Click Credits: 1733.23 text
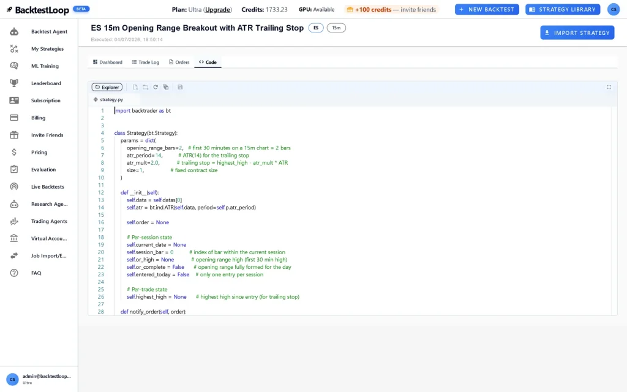This screenshot has height=392, width=627. coord(265,10)
